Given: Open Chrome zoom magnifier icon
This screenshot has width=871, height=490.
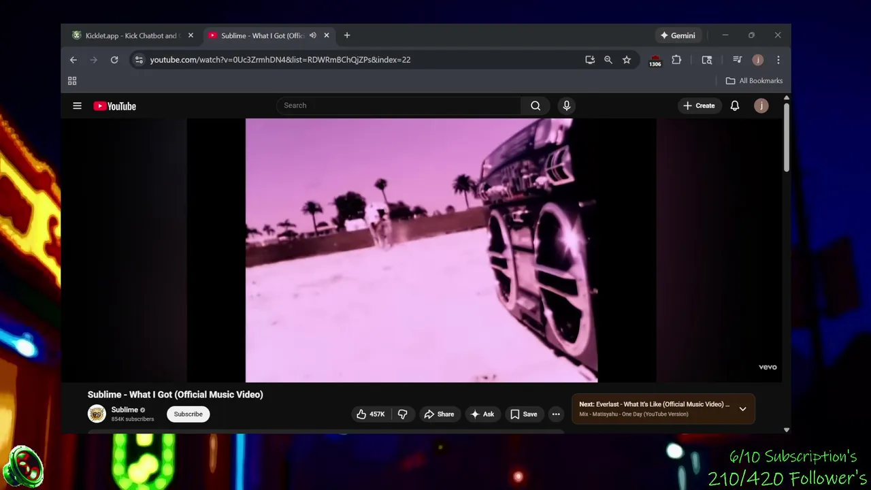Looking at the screenshot, I should [608, 60].
